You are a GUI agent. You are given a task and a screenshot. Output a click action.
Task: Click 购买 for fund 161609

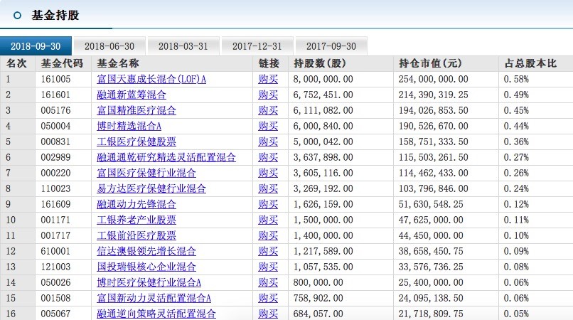tap(268, 204)
